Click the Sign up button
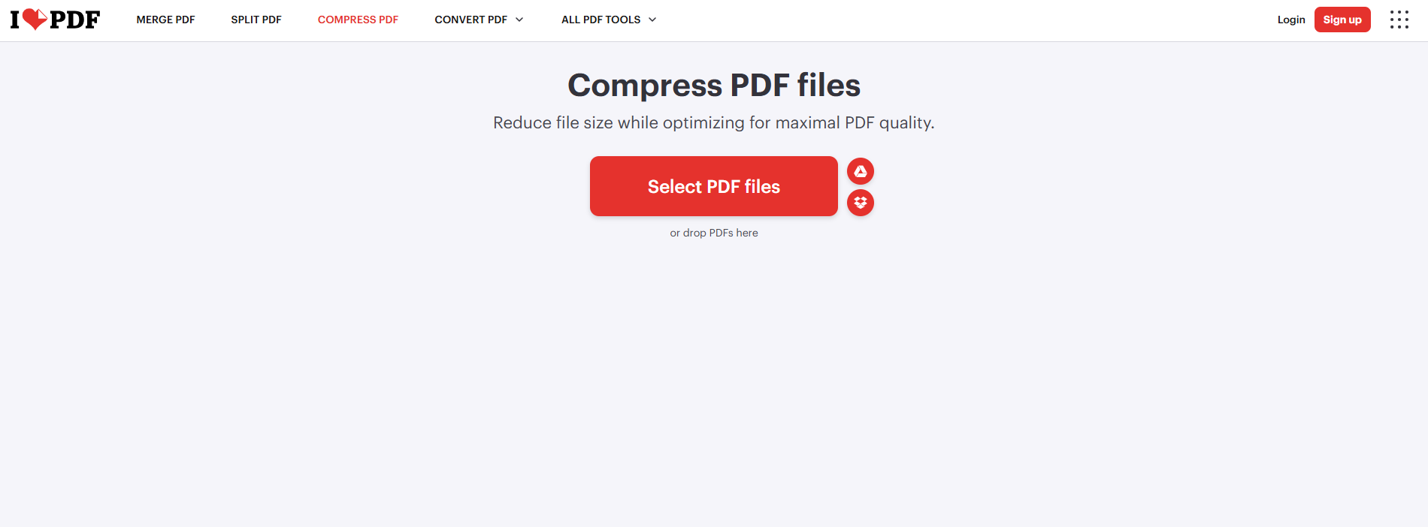The height and width of the screenshot is (527, 1428). pos(1342,20)
